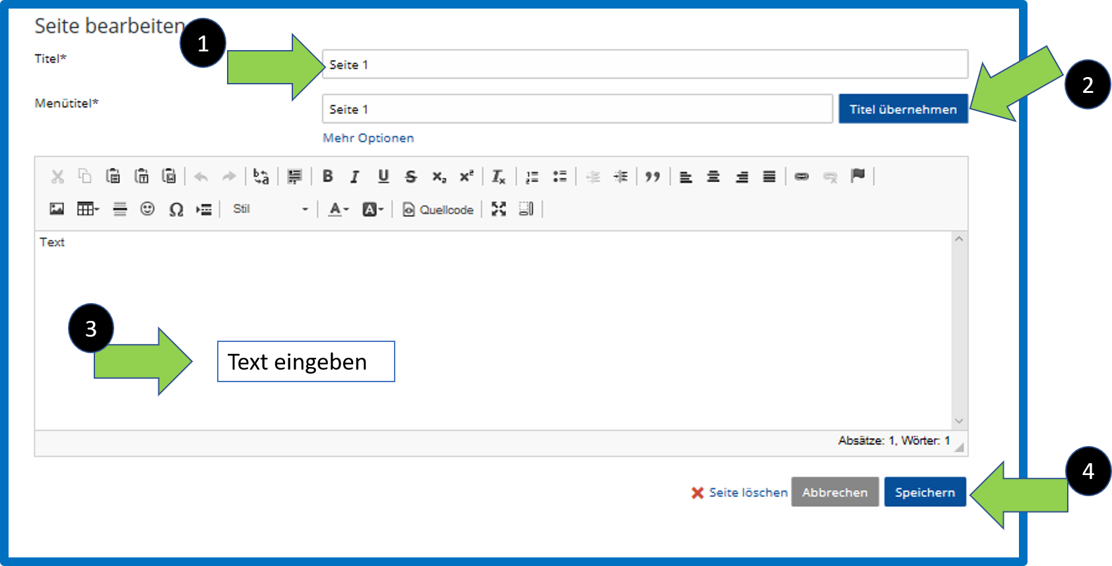1112x566 pixels.
Task: Click the editor scrollbar up arrow
Action: [960, 239]
